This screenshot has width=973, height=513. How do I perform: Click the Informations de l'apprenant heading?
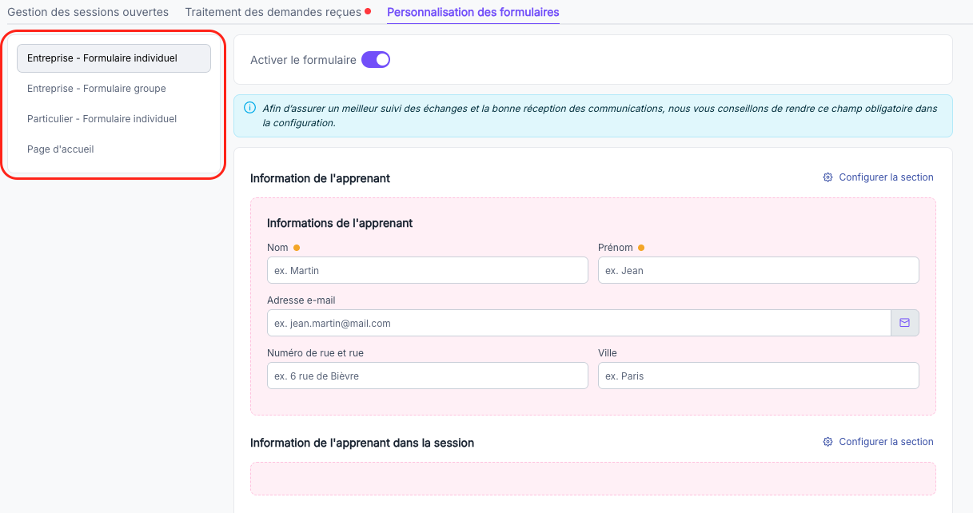pyautogui.click(x=340, y=223)
